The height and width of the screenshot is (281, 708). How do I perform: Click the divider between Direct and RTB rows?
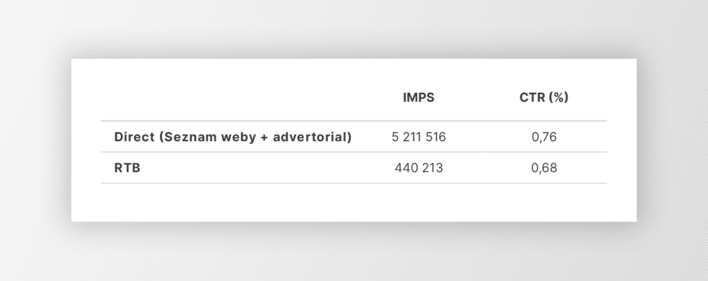point(353,152)
